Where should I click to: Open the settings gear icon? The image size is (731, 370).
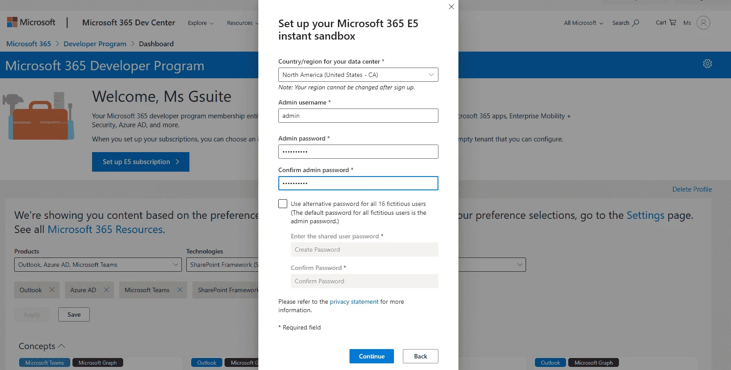[707, 64]
